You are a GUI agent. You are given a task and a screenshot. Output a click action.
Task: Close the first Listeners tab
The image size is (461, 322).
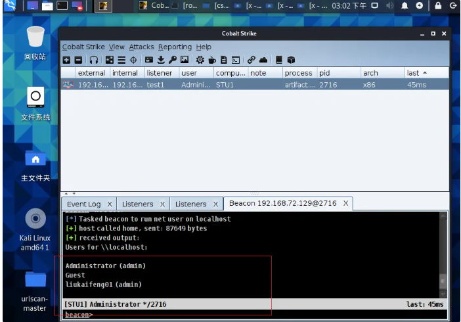click(162, 204)
